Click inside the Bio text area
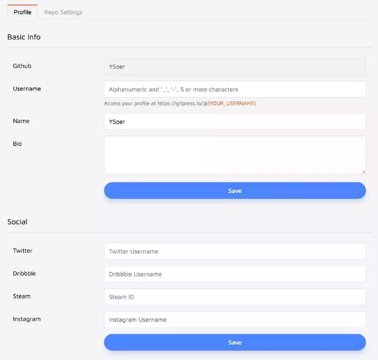The image size is (378, 360). tap(235, 155)
